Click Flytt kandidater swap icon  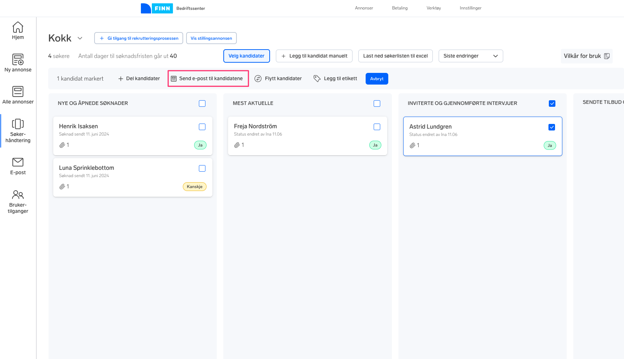click(258, 79)
